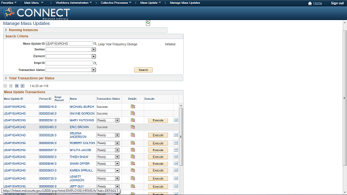Open details icon for MYLITA JACOB
347x195 pixels.
pyautogui.click(x=132, y=150)
